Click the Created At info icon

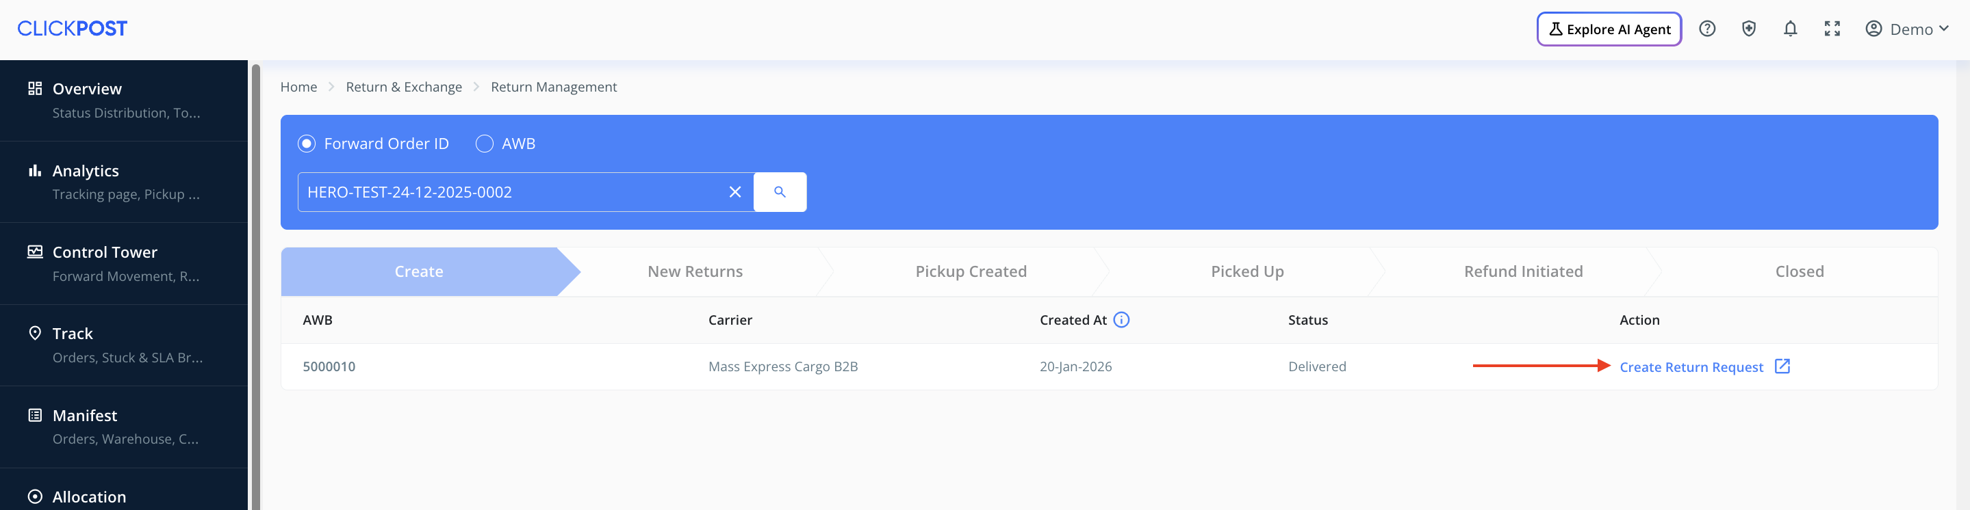(1121, 320)
